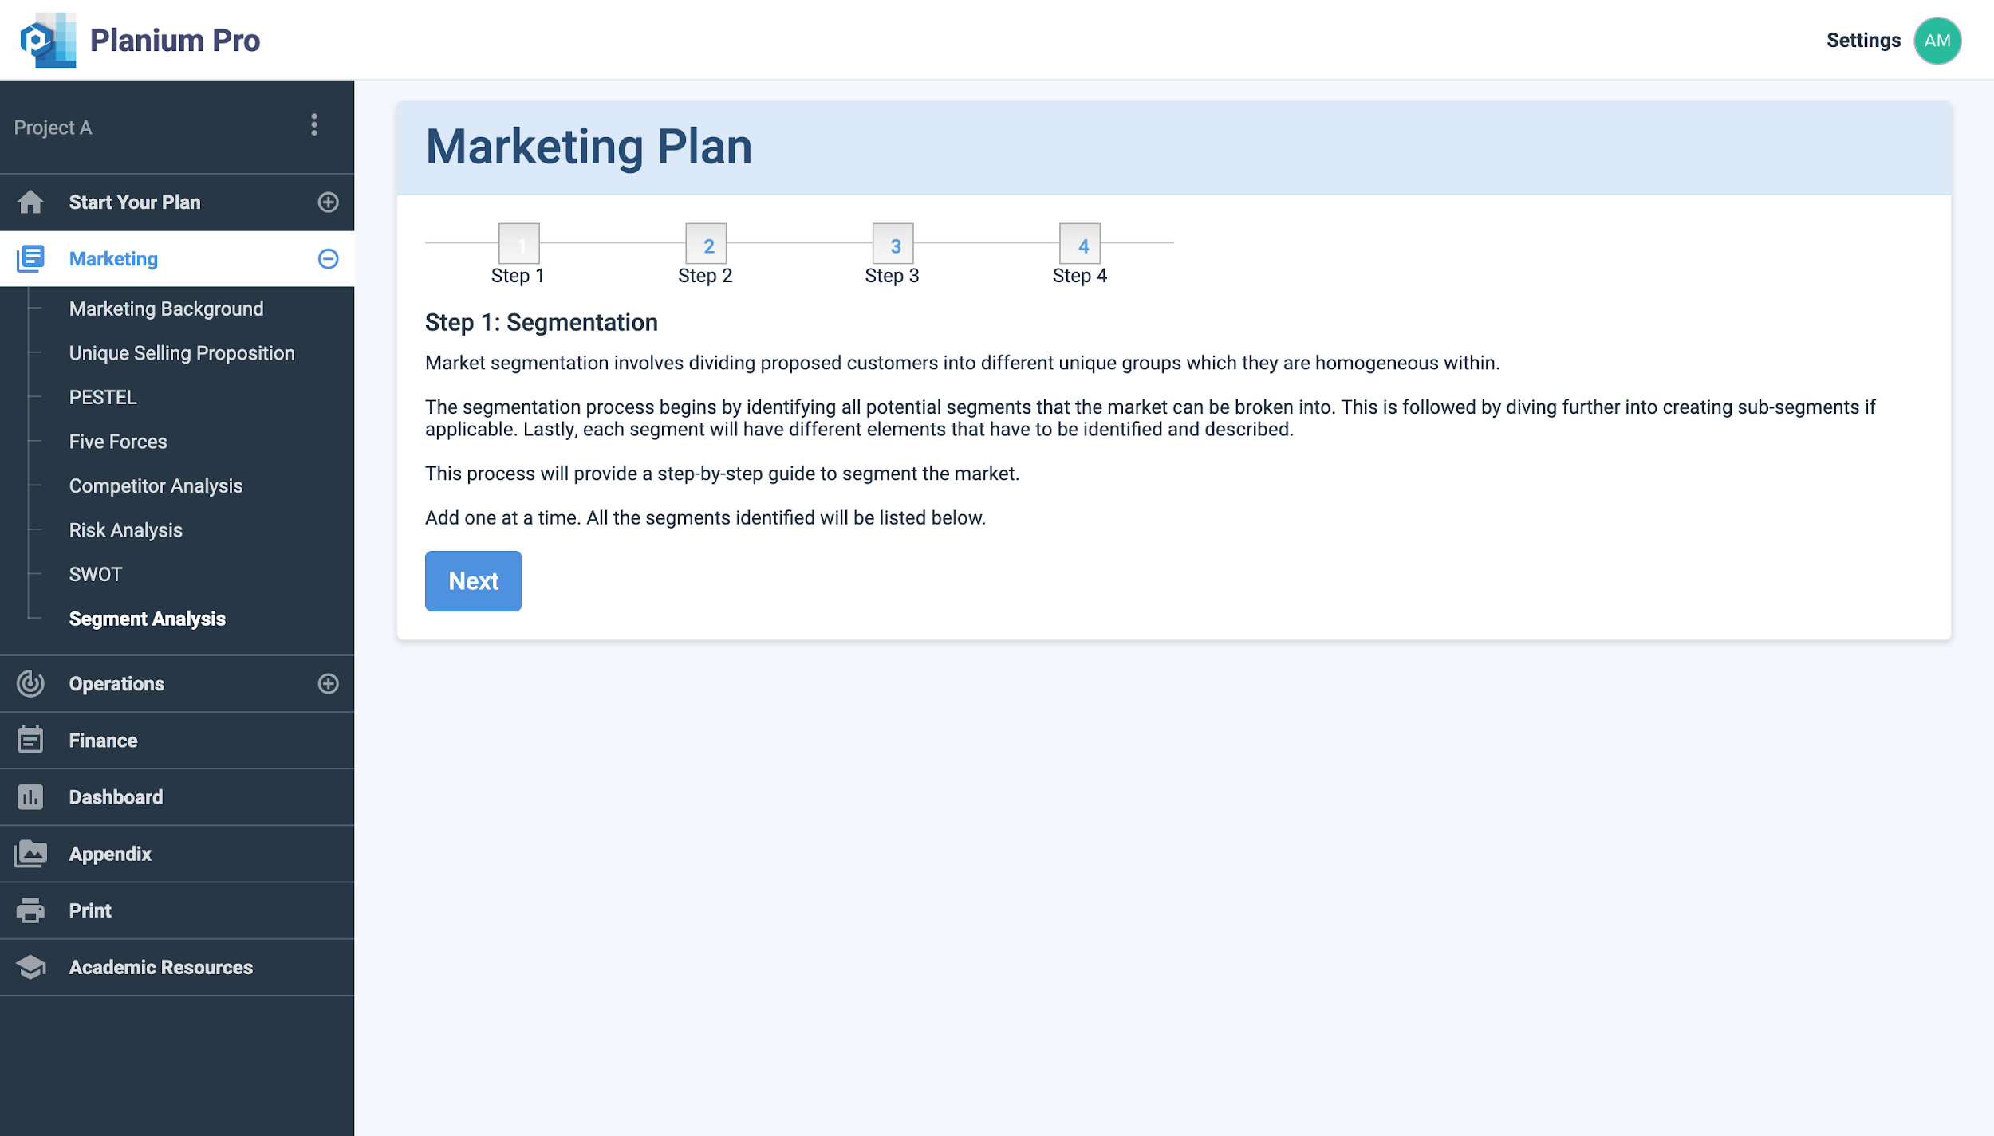
Task: Click the Print printer icon
Action: [x=30, y=910]
